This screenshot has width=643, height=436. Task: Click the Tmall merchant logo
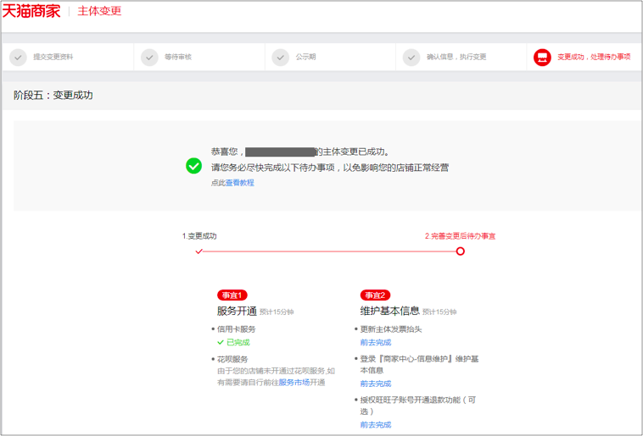coord(31,11)
